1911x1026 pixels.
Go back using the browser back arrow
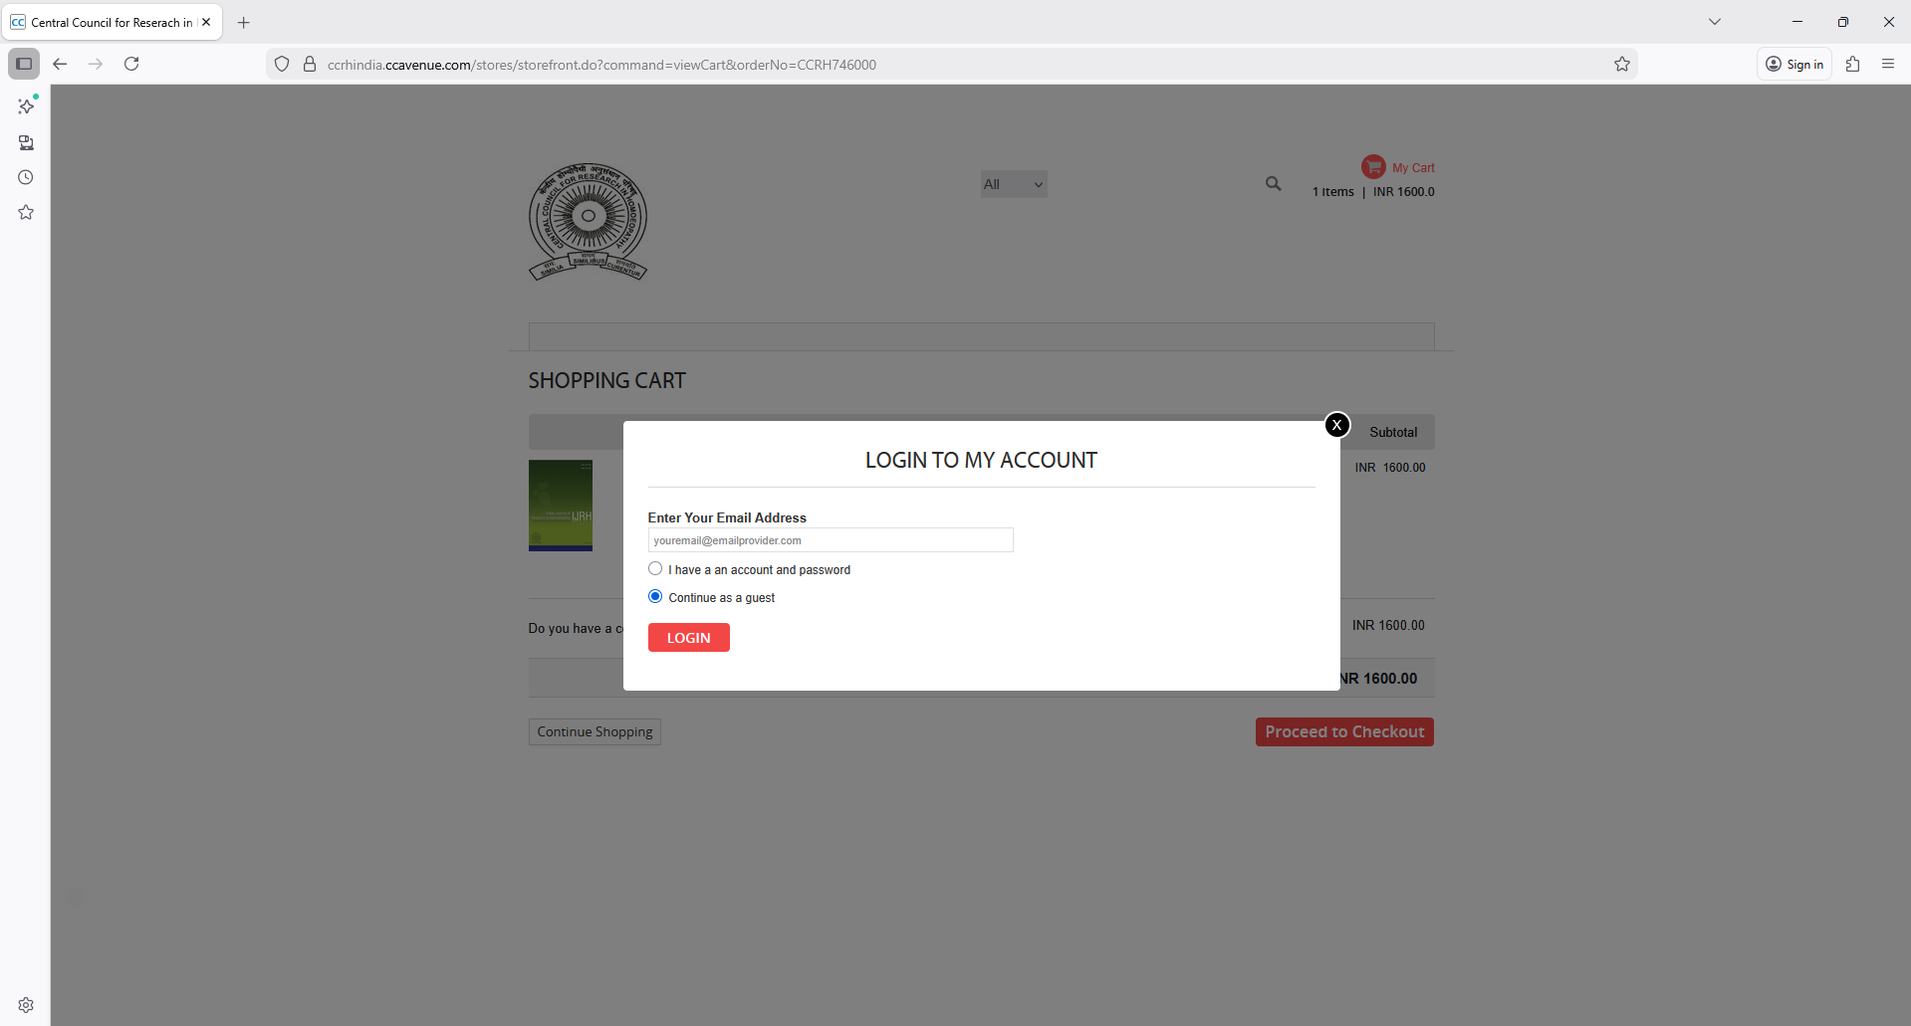click(60, 64)
